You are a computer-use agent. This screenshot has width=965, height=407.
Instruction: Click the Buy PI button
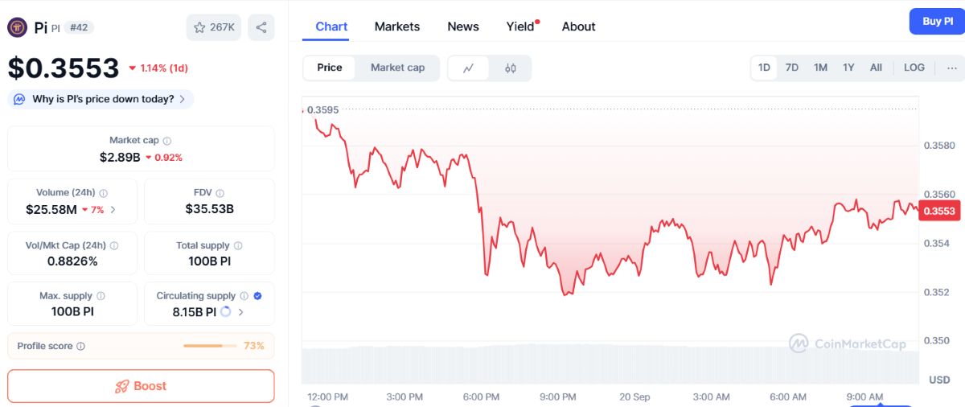937,21
